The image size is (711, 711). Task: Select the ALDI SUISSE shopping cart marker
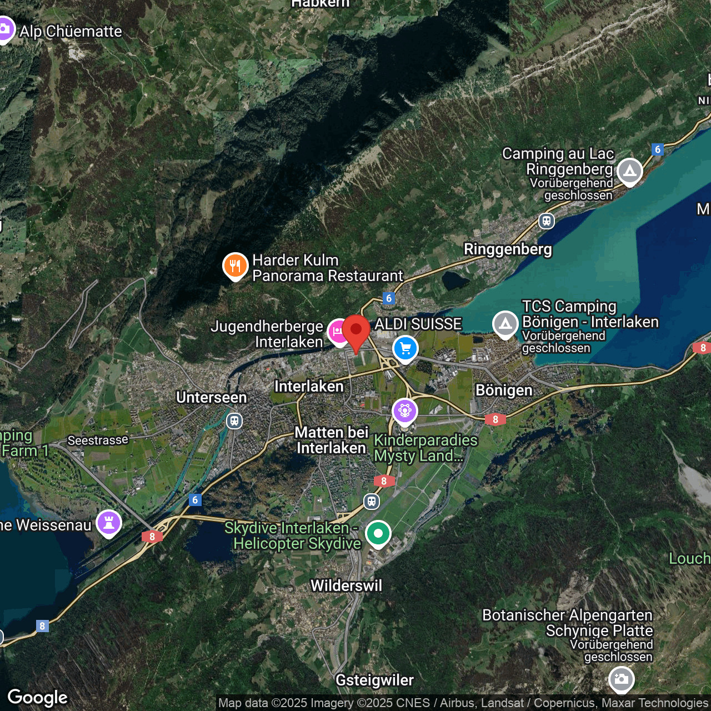point(405,348)
